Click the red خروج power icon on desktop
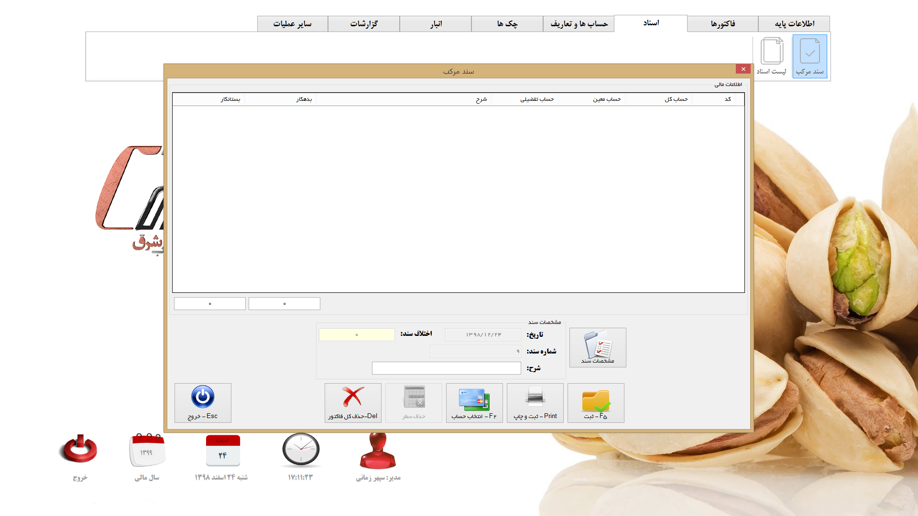The width and height of the screenshot is (918, 516). pyautogui.click(x=79, y=450)
